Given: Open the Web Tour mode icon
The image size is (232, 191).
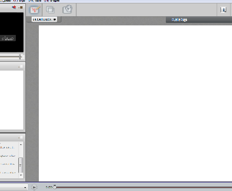Looking at the screenshot, I should tap(67, 10).
